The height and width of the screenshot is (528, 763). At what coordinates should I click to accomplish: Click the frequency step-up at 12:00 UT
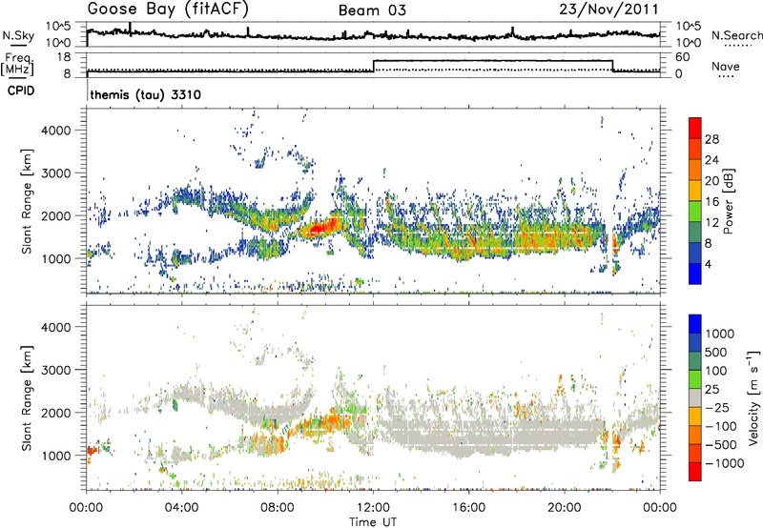point(373,66)
